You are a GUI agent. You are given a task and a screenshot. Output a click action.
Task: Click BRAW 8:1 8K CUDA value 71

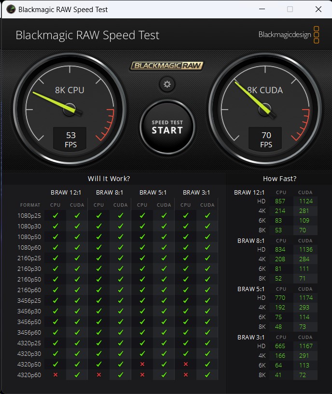pos(303,279)
